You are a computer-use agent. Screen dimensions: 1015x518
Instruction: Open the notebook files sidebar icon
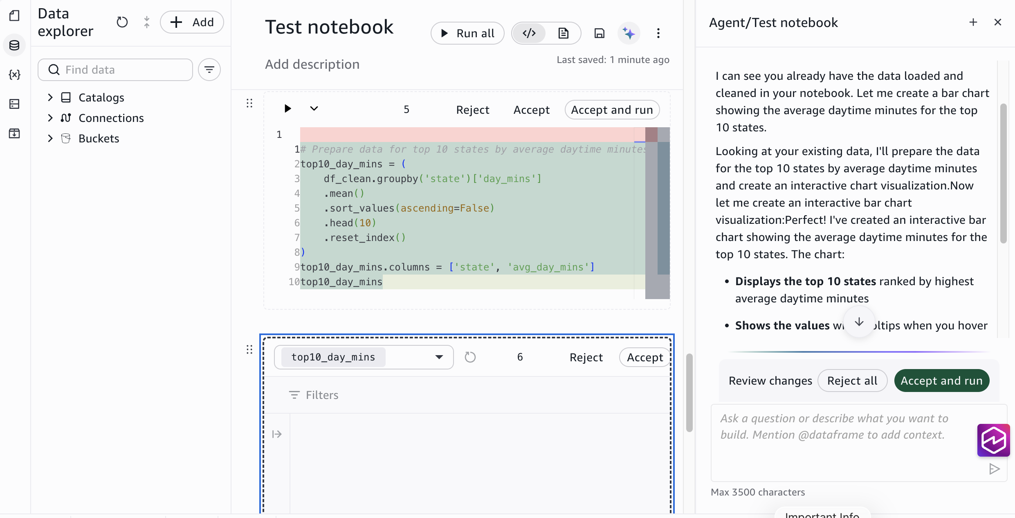tap(14, 16)
